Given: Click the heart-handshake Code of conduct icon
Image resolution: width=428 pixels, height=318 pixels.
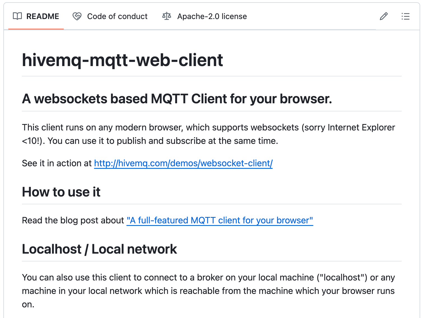Looking at the screenshot, I should pos(77,16).
